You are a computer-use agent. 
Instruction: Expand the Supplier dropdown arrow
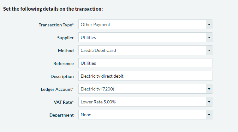click(x=209, y=37)
